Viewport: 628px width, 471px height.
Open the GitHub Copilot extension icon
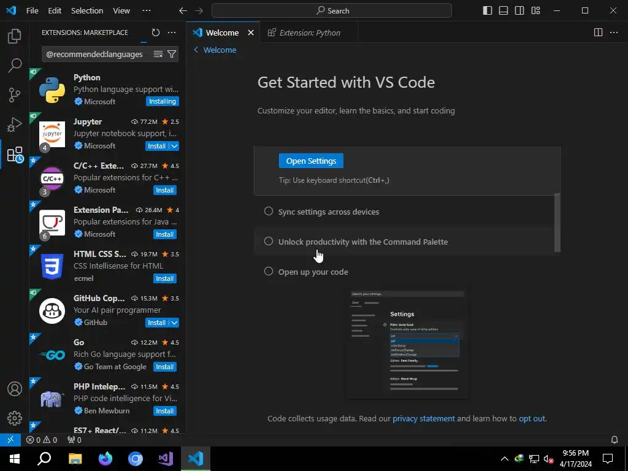pyautogui.click(x=52, y=310)
